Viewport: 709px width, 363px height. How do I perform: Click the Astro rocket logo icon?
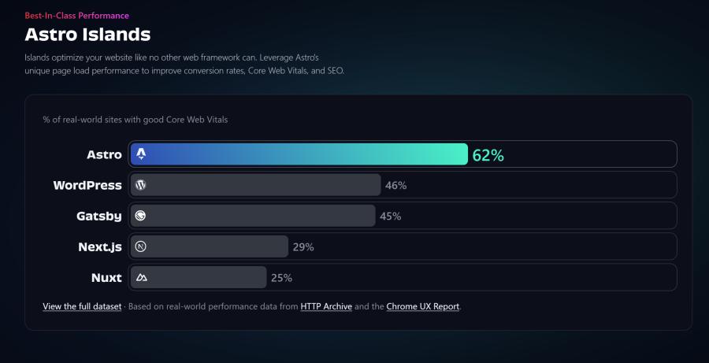click(141, 154)
